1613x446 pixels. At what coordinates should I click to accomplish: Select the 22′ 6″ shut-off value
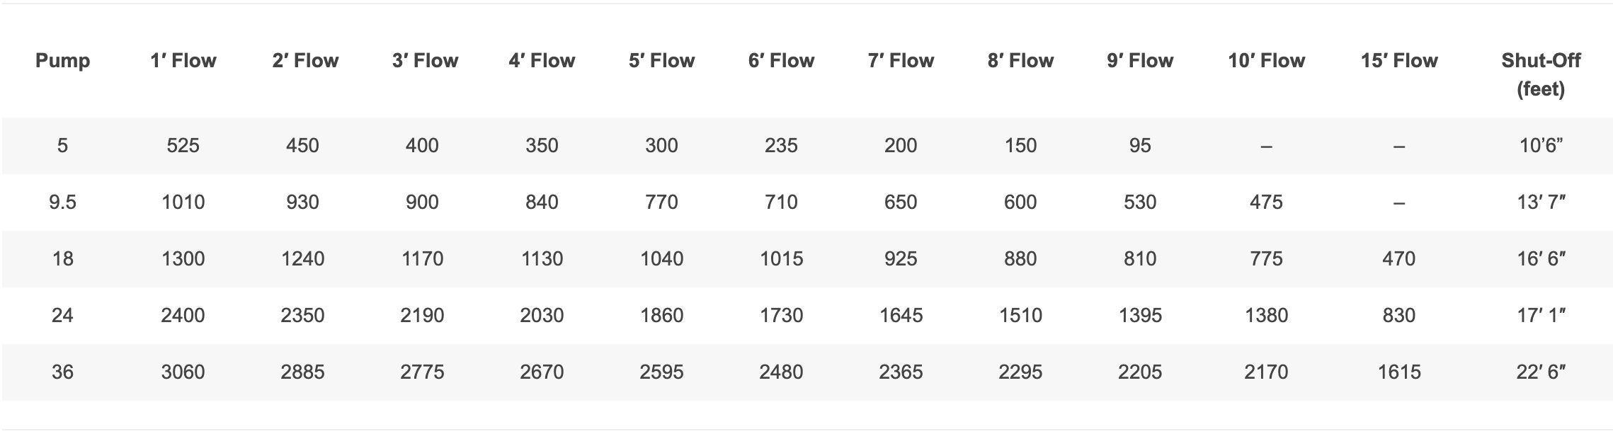point(1540,372)
